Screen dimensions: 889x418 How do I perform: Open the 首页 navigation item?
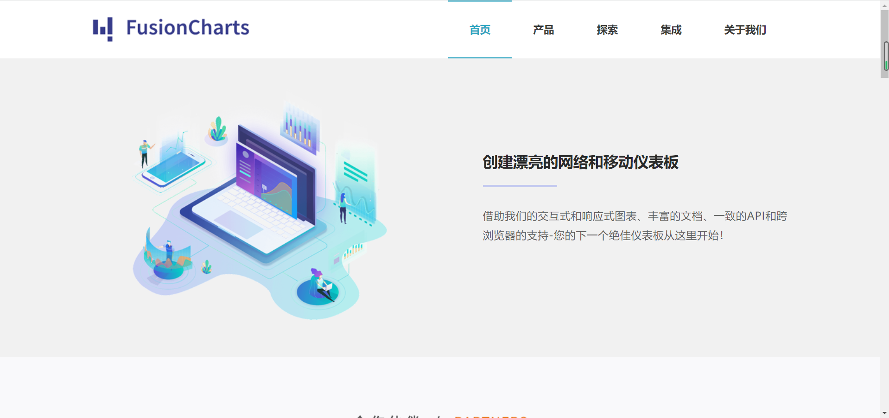(x=480, y=29)
